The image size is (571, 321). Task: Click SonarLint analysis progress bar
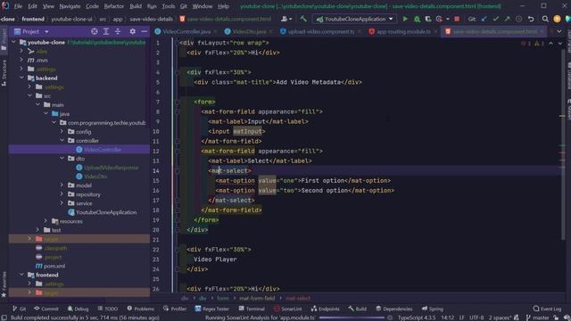[x=352, y=317]
